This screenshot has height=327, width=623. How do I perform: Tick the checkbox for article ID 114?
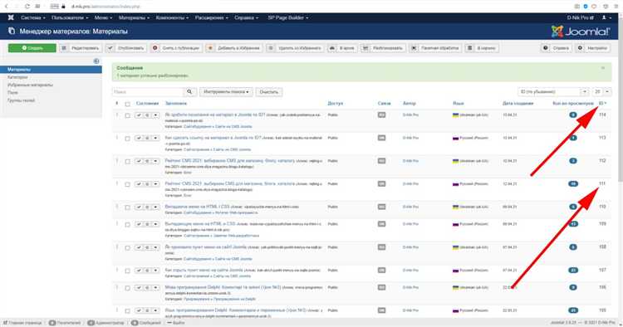coord(127,116)
